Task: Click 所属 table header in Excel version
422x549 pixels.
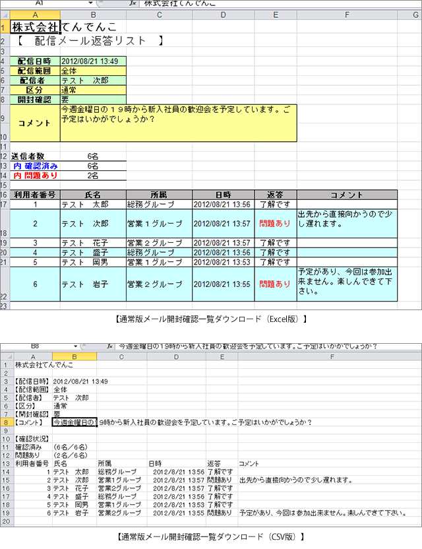Action: [x=159, y=195]
